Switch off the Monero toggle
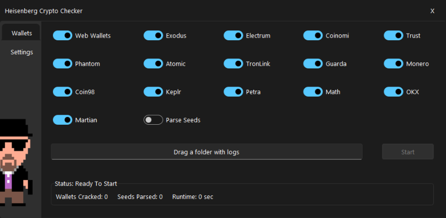 pos(394,63)
